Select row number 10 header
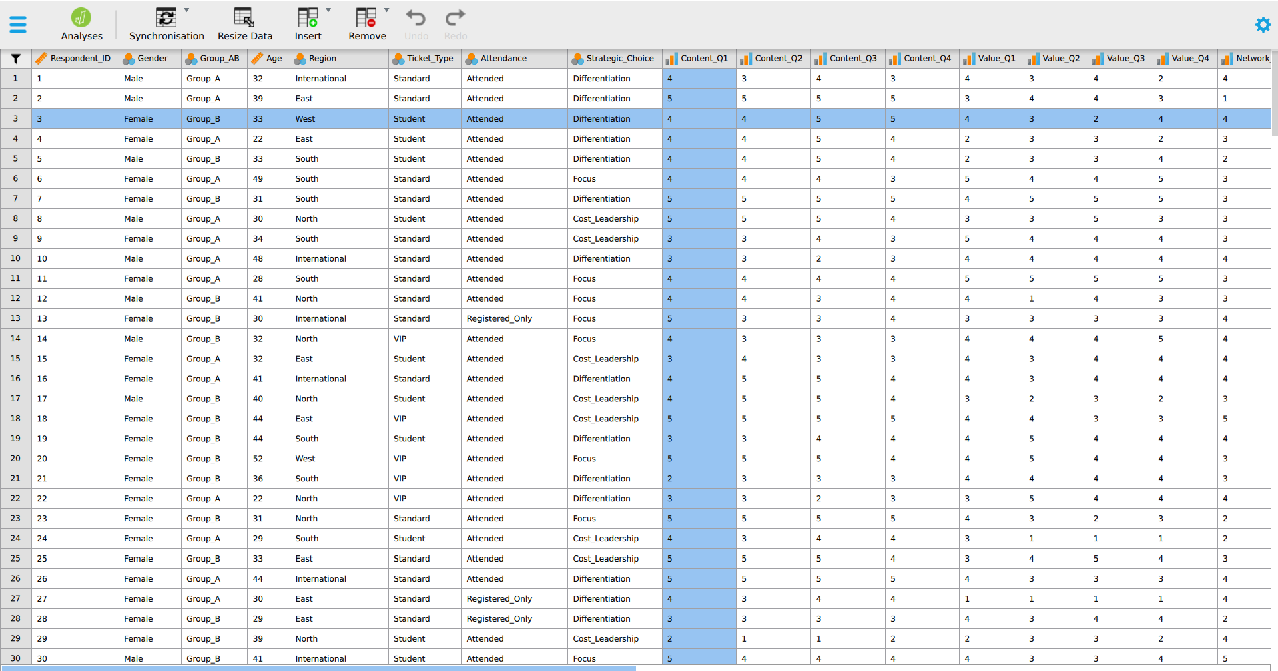The width and height of the screenshot is (1278, 671). 15,258
